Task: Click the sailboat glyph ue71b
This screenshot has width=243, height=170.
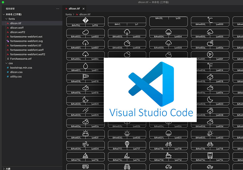Action: (85, 155)
